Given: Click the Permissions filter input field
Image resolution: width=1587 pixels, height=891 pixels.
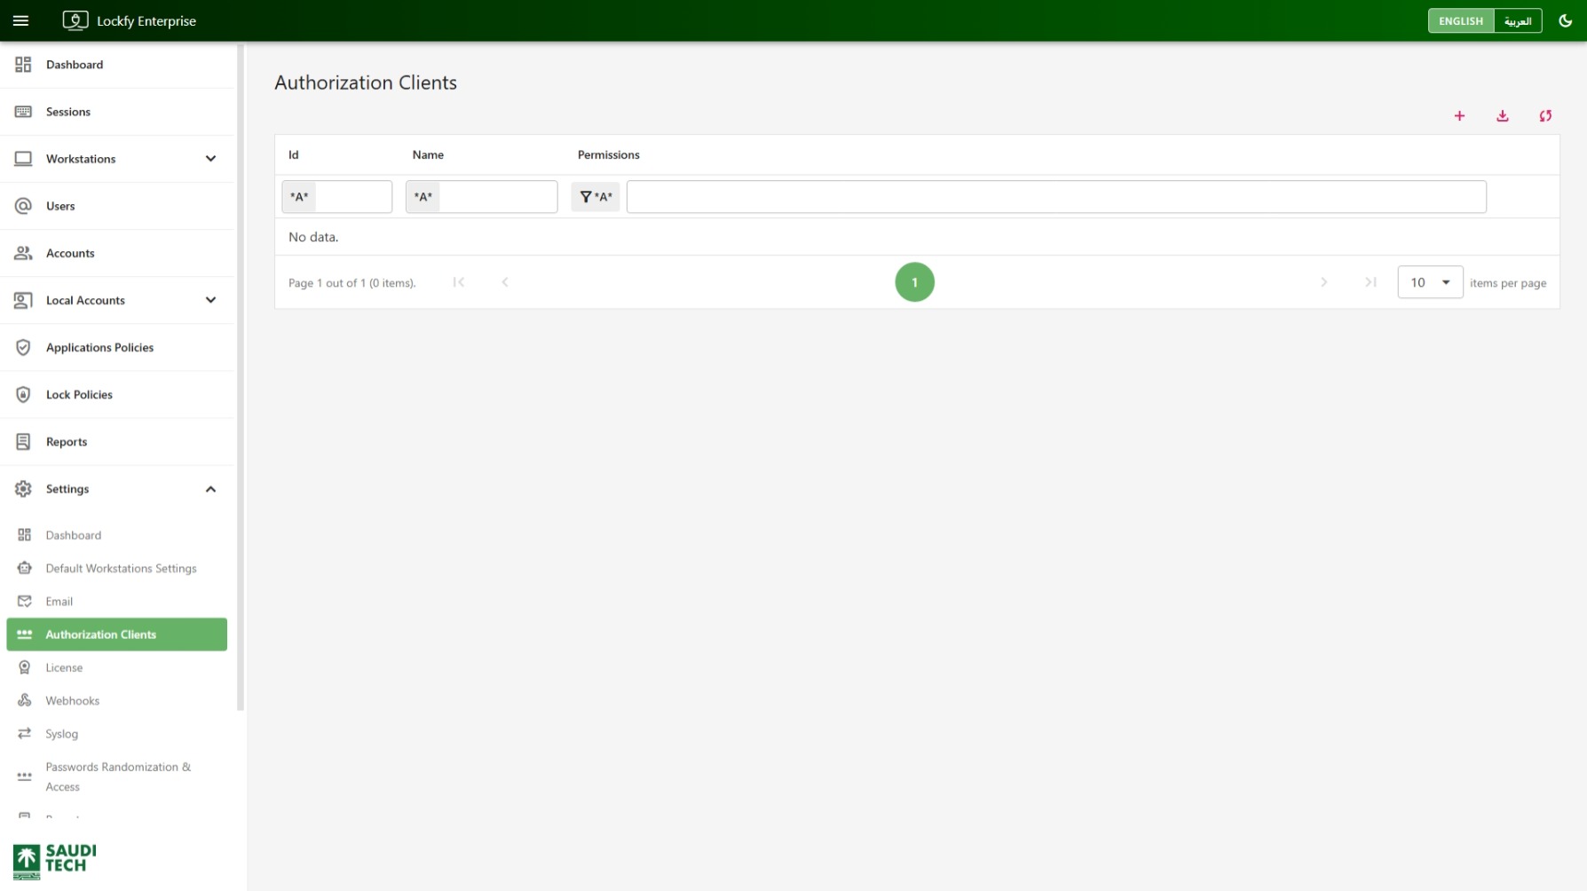Looking at the screenshot, I should coord(1056,197).
